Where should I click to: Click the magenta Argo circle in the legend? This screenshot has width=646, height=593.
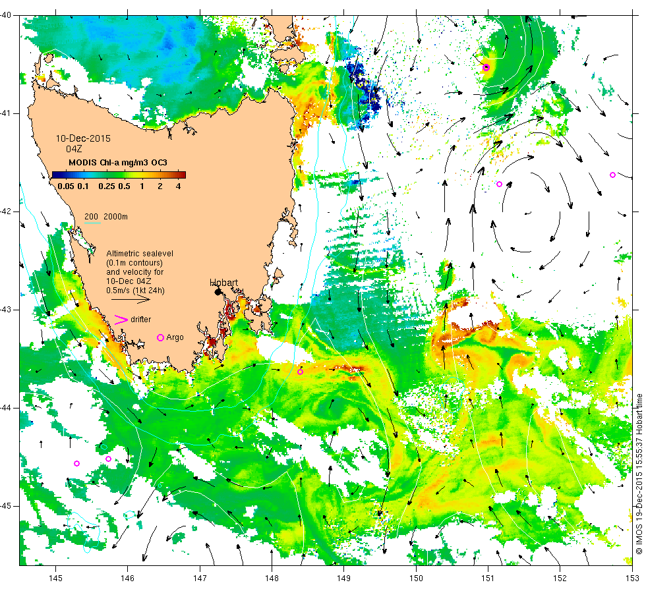pyautogui.click(x=161, y=337)
